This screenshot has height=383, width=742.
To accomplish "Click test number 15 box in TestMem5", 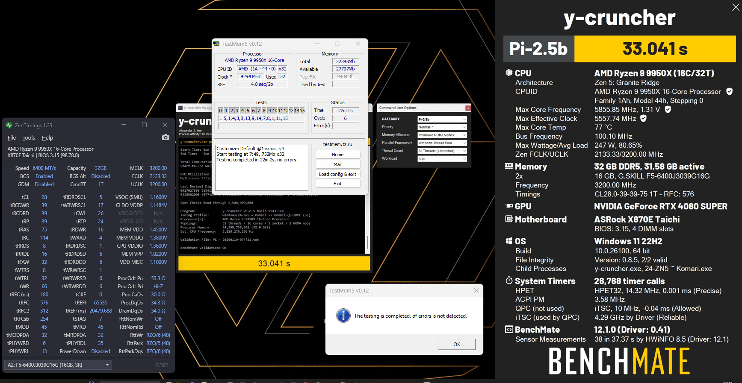I will tap(302, 111).
